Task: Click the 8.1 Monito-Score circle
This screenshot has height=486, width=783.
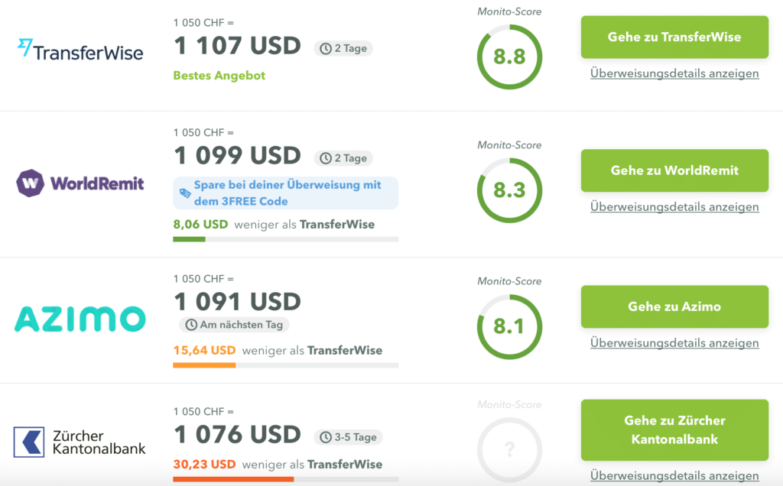Action: [x=509, y=326]
